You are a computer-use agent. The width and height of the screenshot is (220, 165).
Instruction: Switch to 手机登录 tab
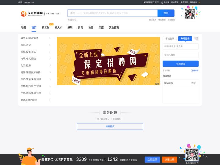click(170, 38)
